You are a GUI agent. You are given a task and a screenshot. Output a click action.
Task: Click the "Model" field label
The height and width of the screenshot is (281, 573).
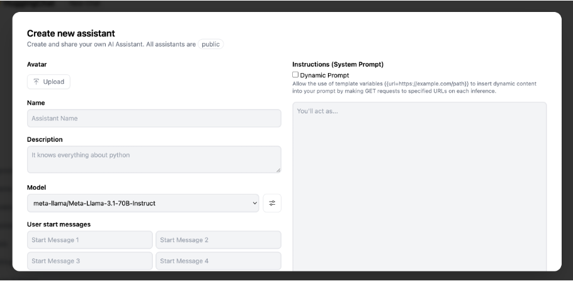pos(37,188)
